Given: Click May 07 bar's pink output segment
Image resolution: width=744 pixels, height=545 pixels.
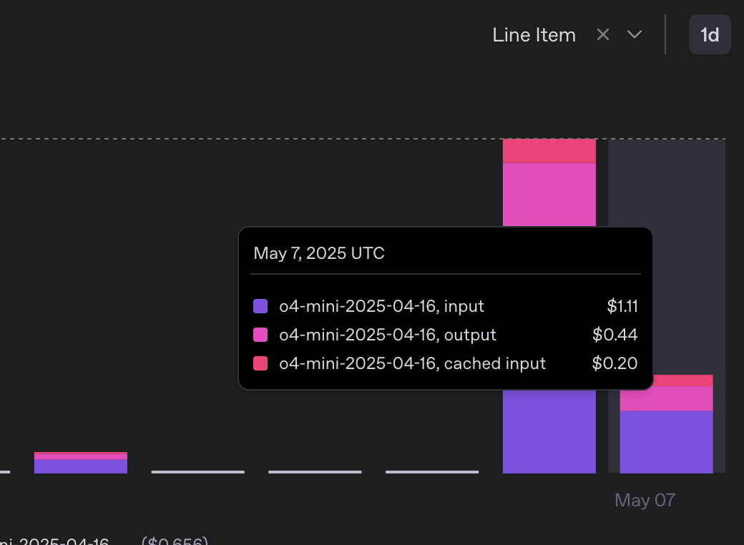Looking at the screenshot, I should pos(666,398).
